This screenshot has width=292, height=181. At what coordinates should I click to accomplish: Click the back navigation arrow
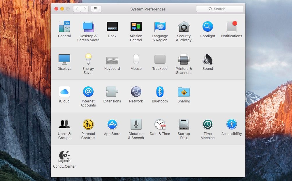(77, 9)
